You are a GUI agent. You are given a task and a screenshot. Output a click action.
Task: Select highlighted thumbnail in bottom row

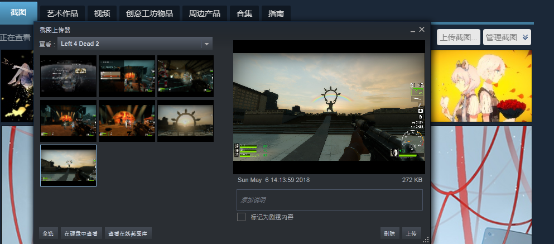click(68, 165)
